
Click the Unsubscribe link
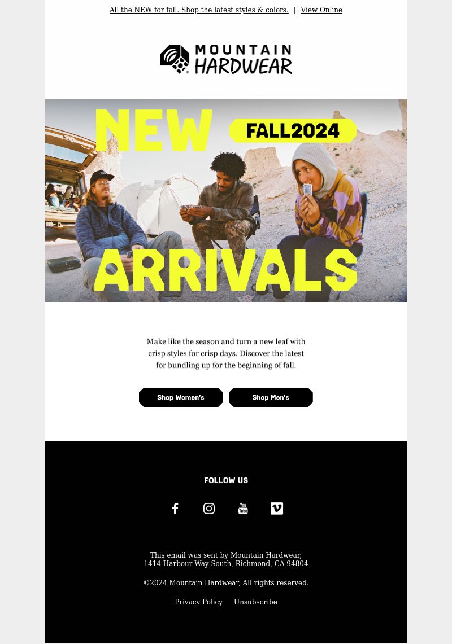pos(255,602)
